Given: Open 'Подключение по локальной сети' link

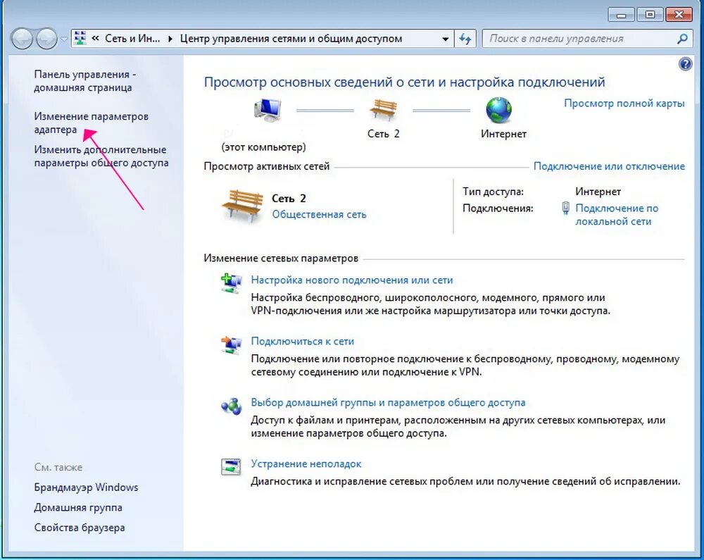Looking at the screenshot, I should point(617,215).
